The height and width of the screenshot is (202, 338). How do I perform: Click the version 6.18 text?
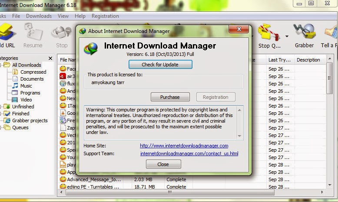(x=160, y=54)
